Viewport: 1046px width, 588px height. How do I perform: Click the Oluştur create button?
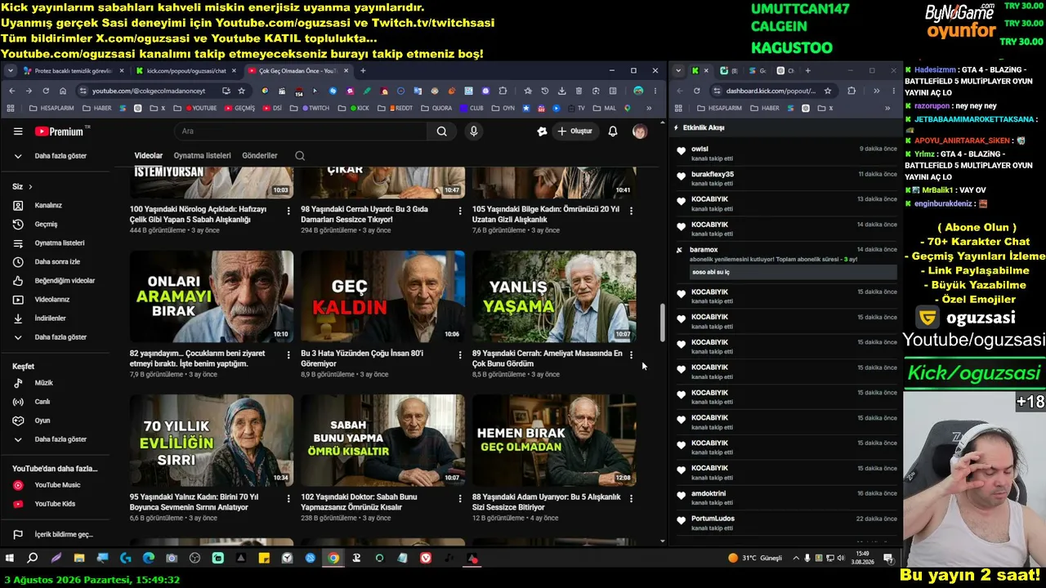pos(574,131)
